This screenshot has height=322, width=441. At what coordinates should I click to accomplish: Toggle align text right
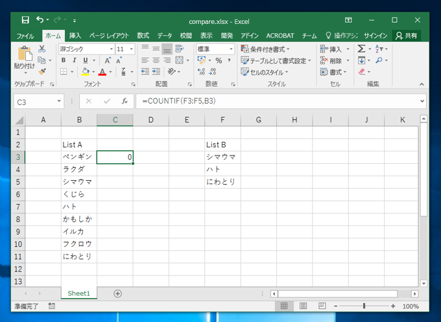pyautogui.click(x=167, y=60)
